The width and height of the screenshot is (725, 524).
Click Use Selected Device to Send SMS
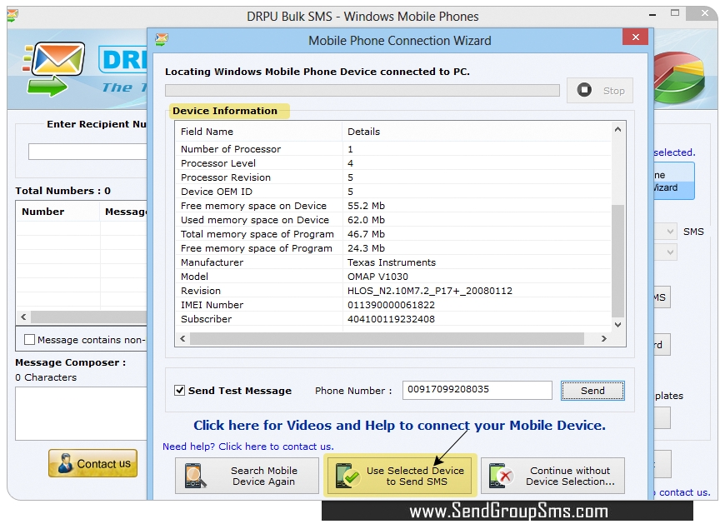pos(399,476)
